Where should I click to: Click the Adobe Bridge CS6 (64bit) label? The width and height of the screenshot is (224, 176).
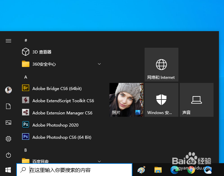57,89
